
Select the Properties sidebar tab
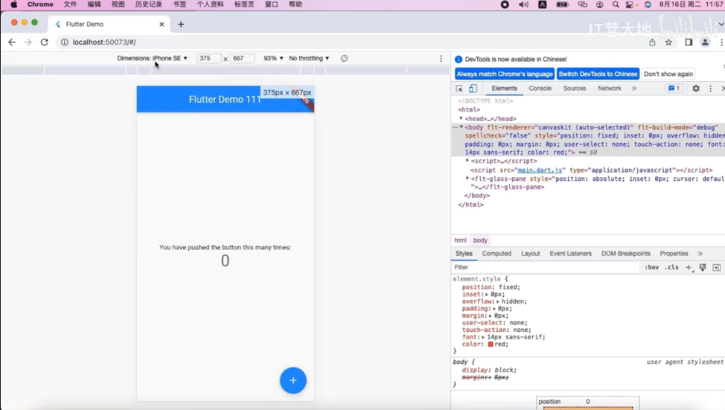pos(674,254)
